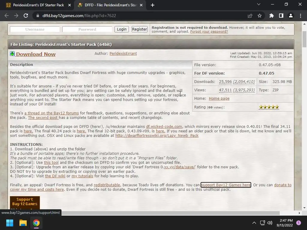Open the network tray icon
The width and height of the screenshot is (307, 230).
click(x=262, y=223)
